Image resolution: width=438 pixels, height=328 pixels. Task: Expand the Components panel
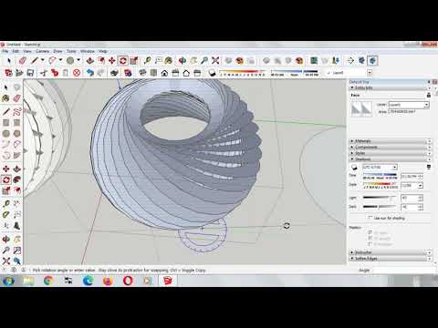coord(390,147)
